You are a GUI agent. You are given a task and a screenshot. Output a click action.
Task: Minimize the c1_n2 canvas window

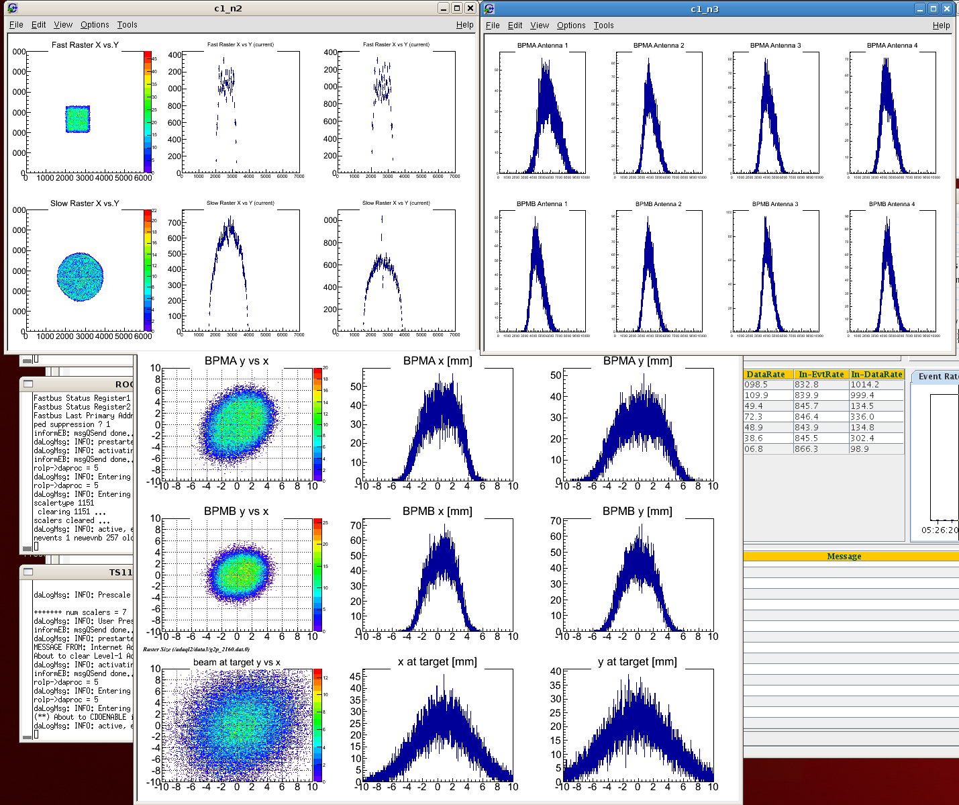click(444, 8)
